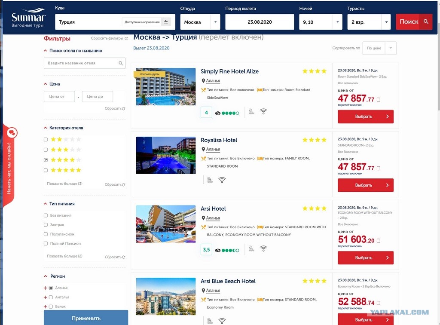This screenshot has width=440, height=325.
Task: Click the red Поиск search button
Action: click(x=414, y=22)
